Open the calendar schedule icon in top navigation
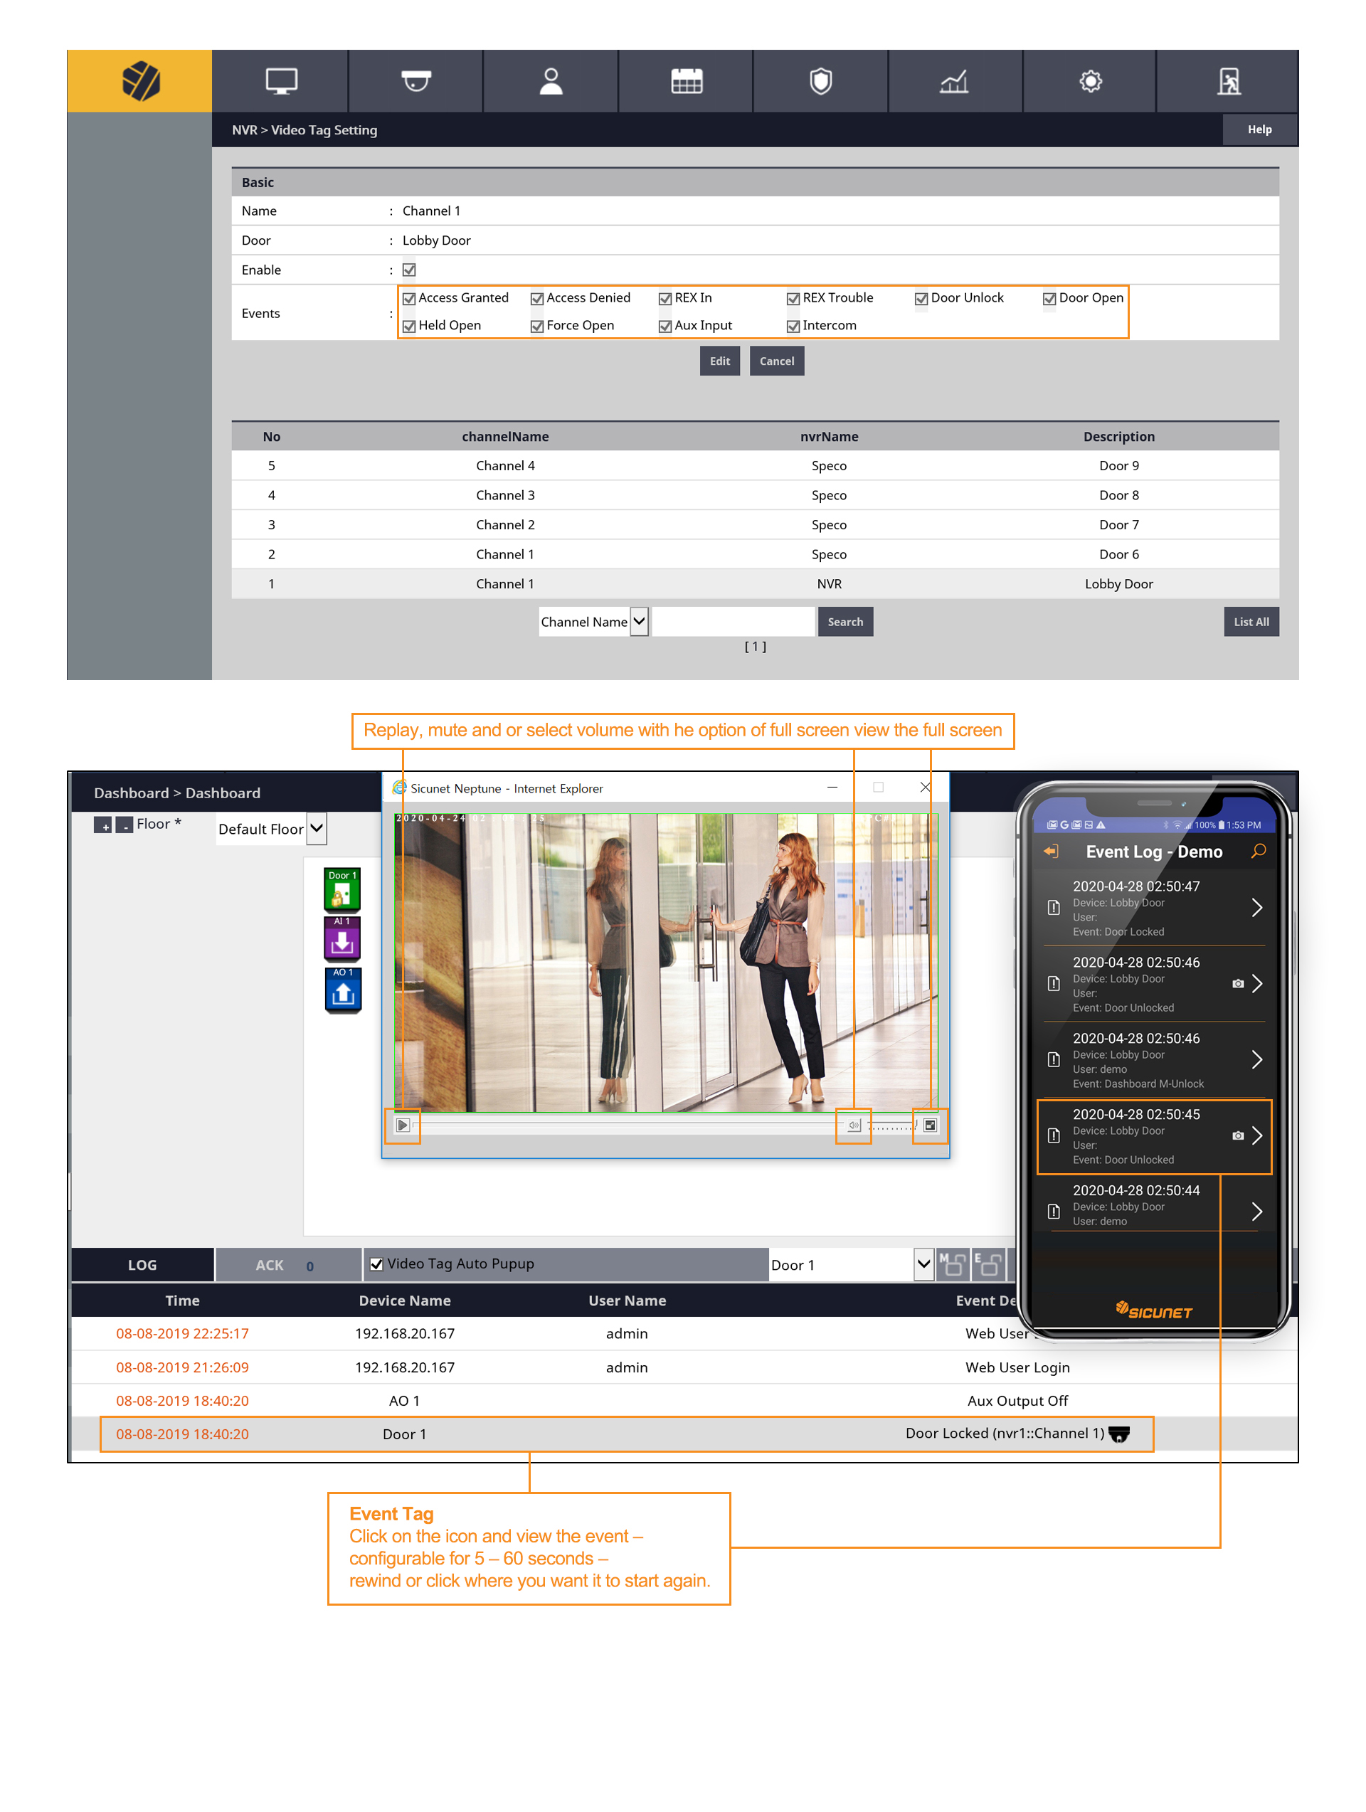 tap(686, 81)
